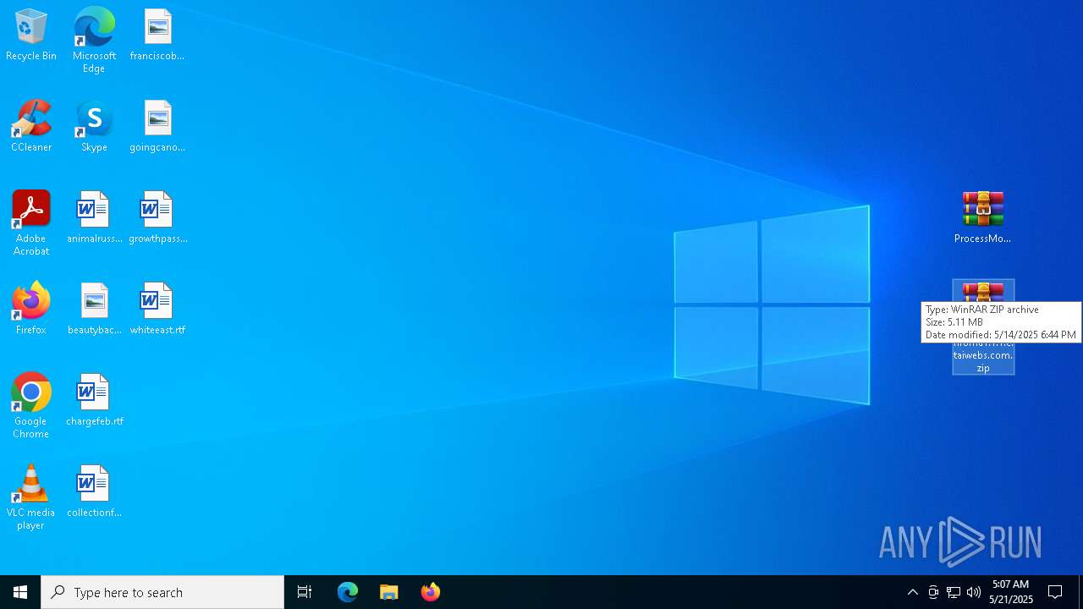This screenshot has height=609, width=1083.
Task: Open the volume control tray icon
Action: tap(974, 592)
